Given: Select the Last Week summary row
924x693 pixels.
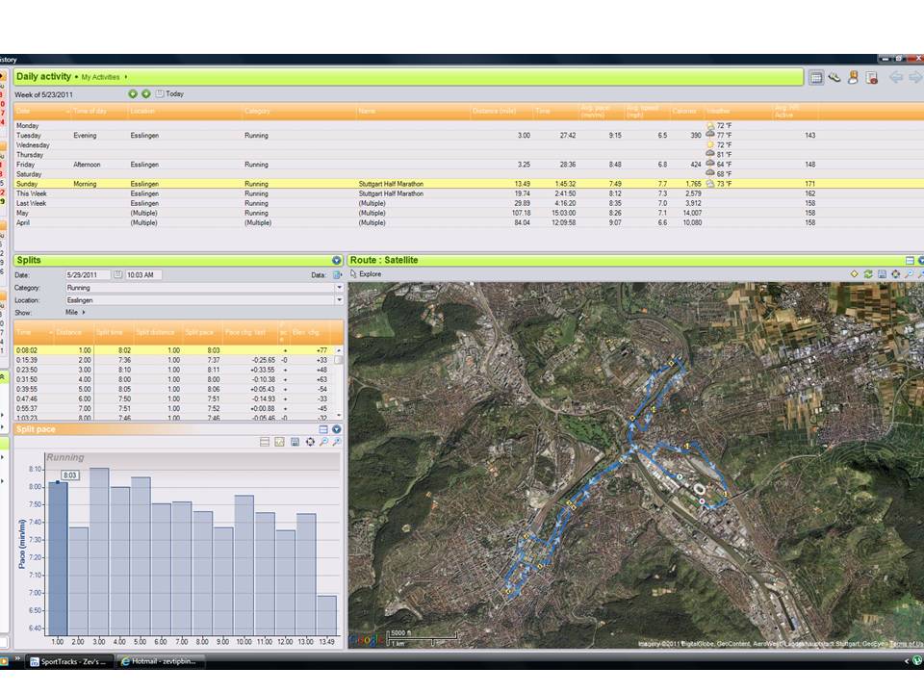Looking at the screenshot, I should (469, 203).
